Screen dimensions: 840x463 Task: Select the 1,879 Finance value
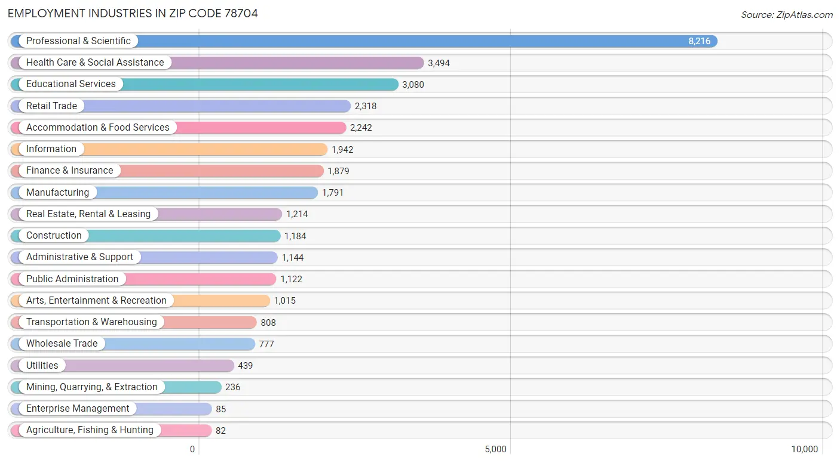338,171
